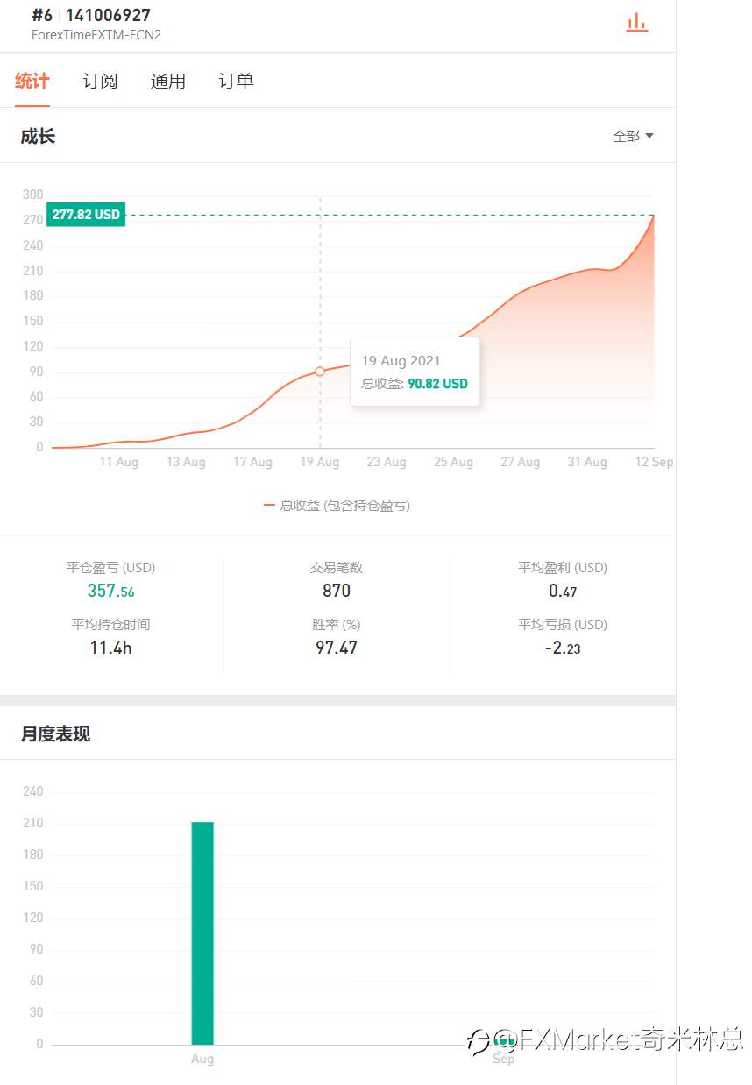Image resolution: width=752 pixels, height=1085 pixels.
Task: Go to the 订单 tab
Action: pos(236,81)
